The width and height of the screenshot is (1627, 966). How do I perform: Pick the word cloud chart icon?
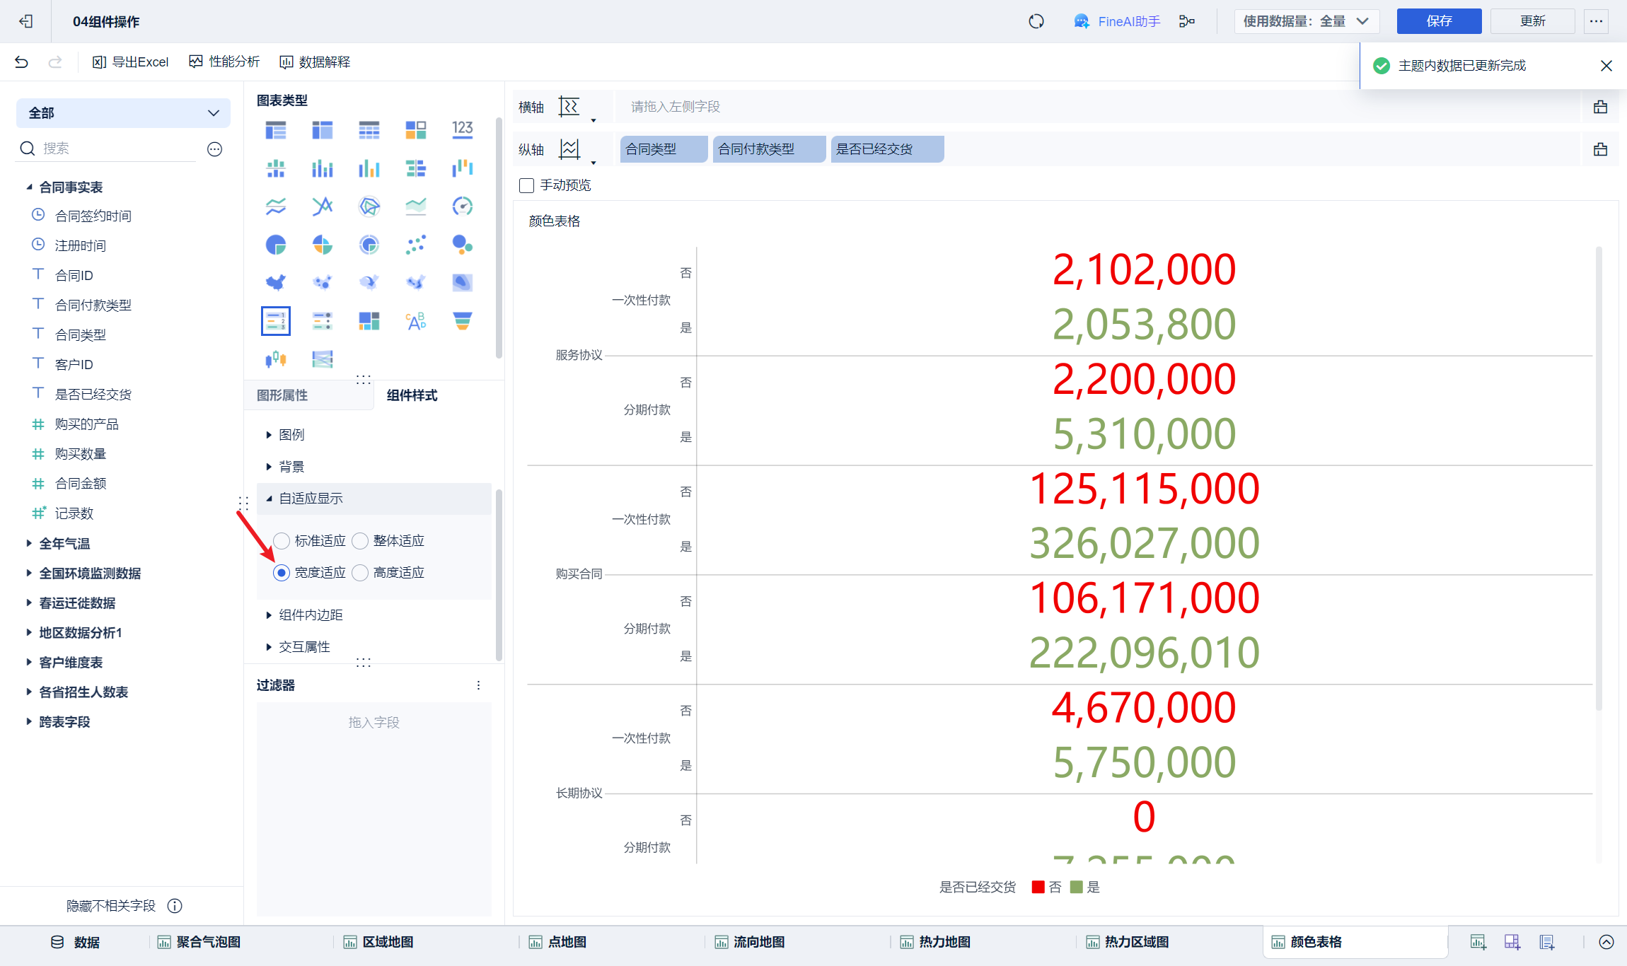[x=415, y=321]
